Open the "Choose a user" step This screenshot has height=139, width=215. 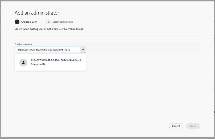pos(29,22)
